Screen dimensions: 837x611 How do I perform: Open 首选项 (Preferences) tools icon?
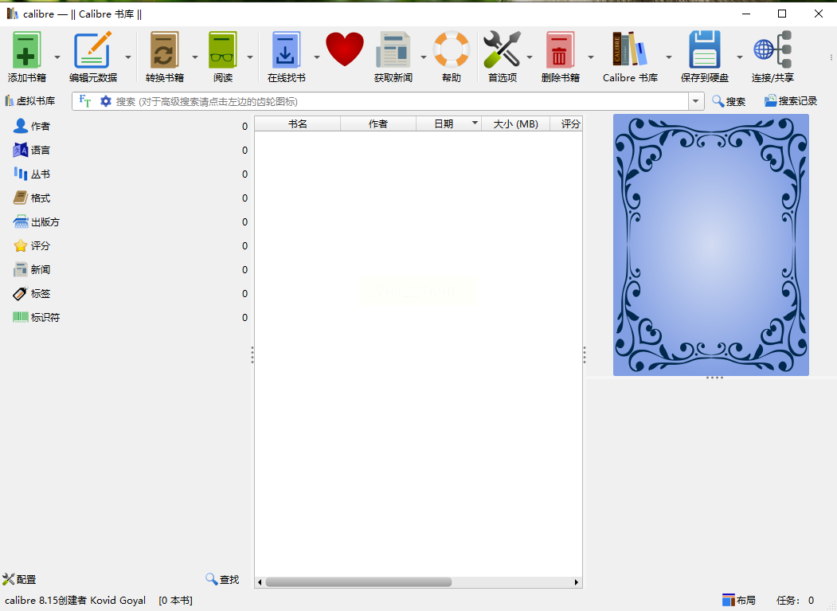tap(502, 50)
